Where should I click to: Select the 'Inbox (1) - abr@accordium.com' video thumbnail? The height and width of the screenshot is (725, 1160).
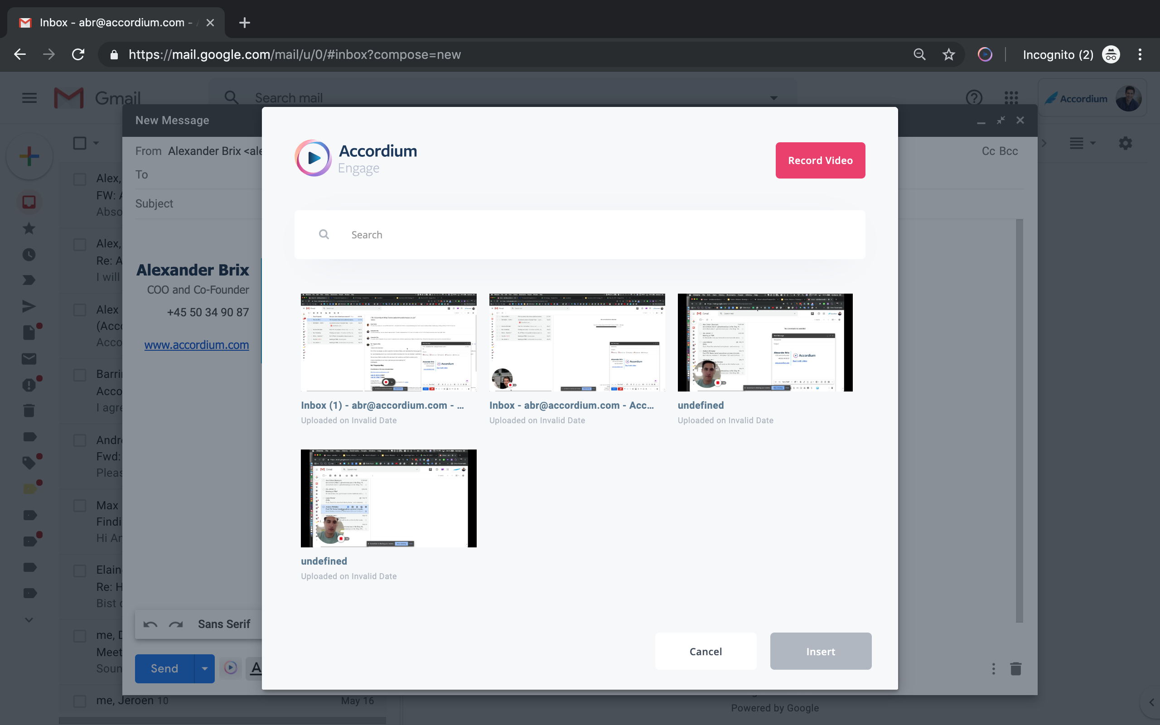pyautogui.click(x=389, y=343)
